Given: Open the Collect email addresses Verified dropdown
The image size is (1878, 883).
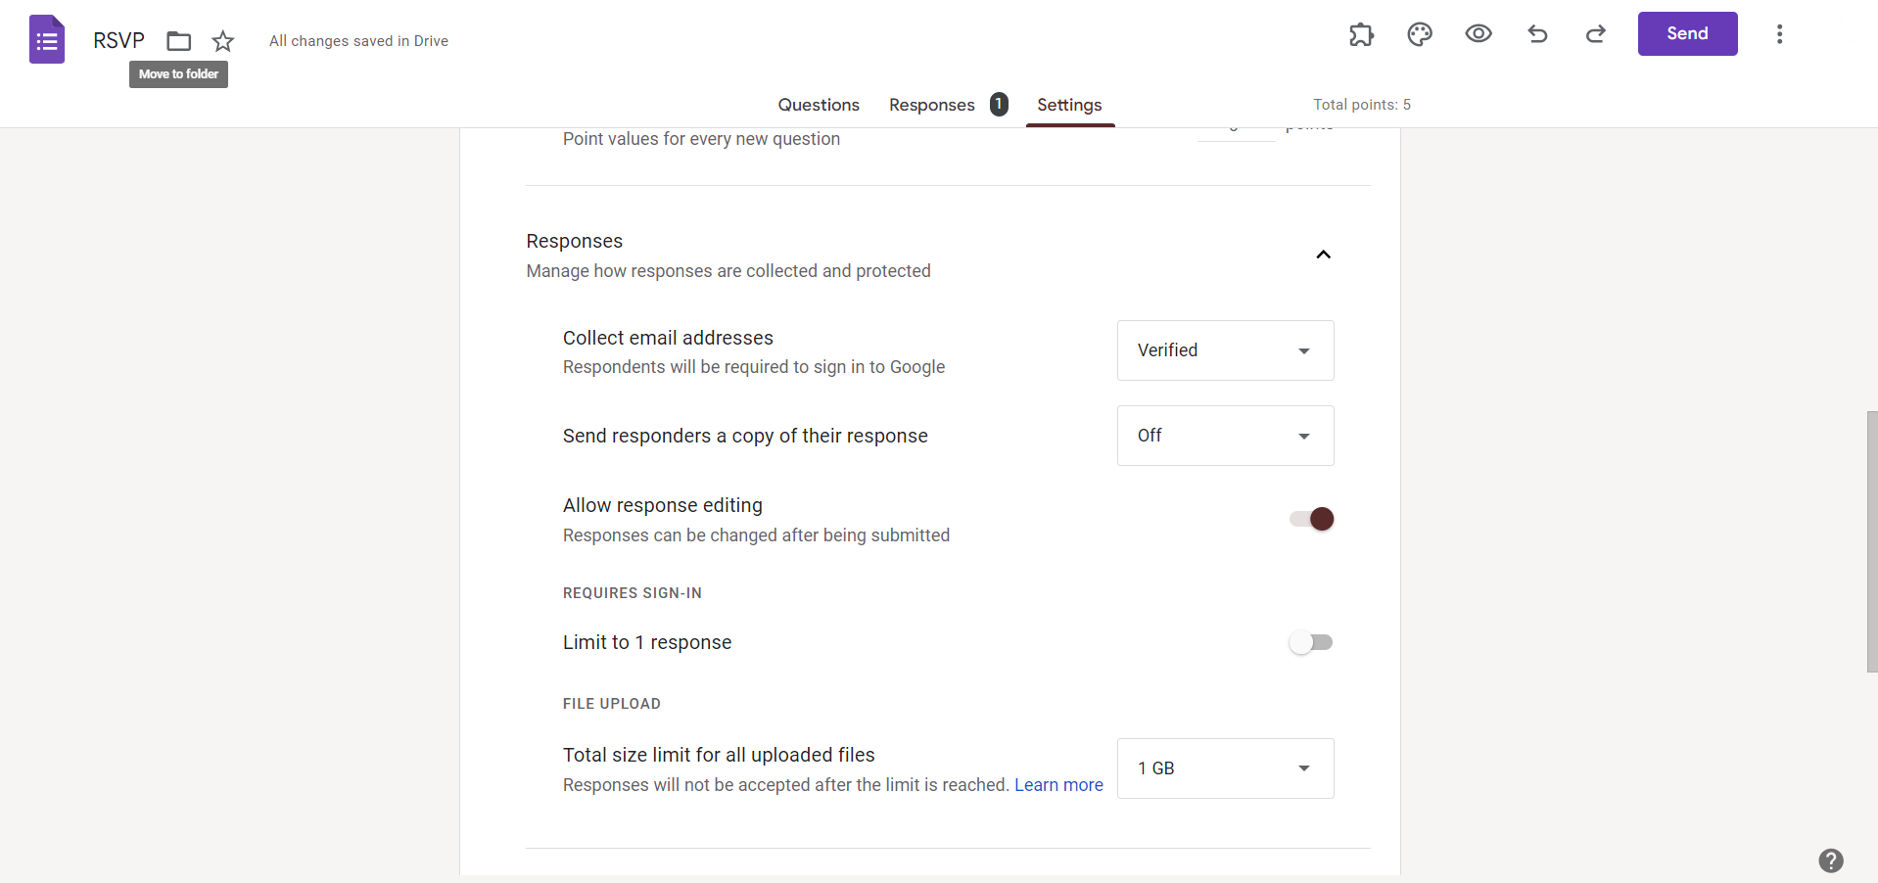Looking at the screenshot, I should coord(1225,350).
